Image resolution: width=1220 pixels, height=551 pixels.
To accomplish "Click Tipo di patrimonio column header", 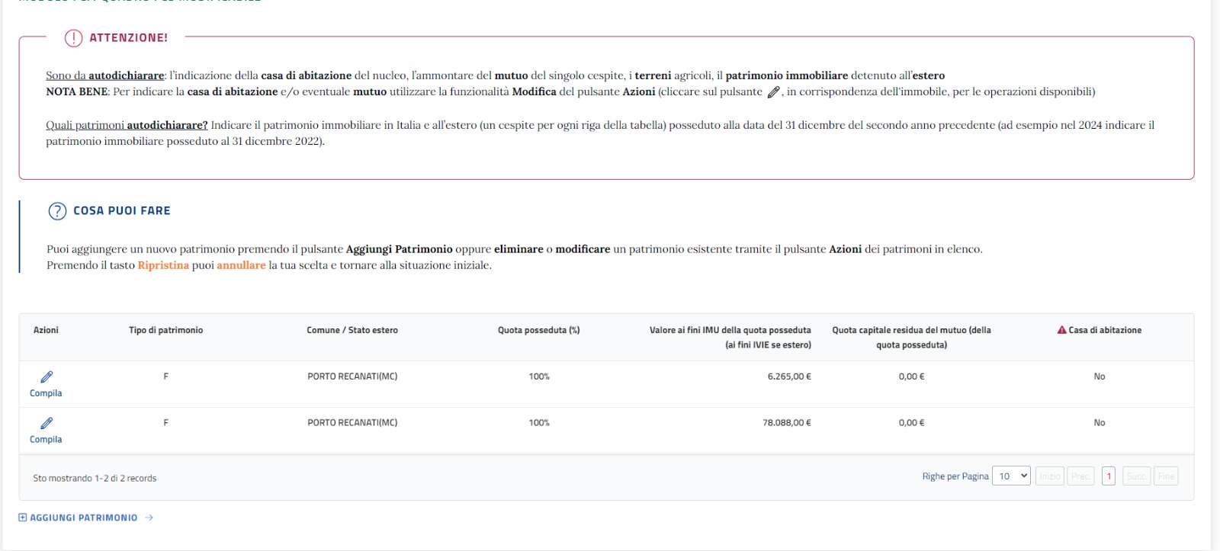I will (165, 330).
